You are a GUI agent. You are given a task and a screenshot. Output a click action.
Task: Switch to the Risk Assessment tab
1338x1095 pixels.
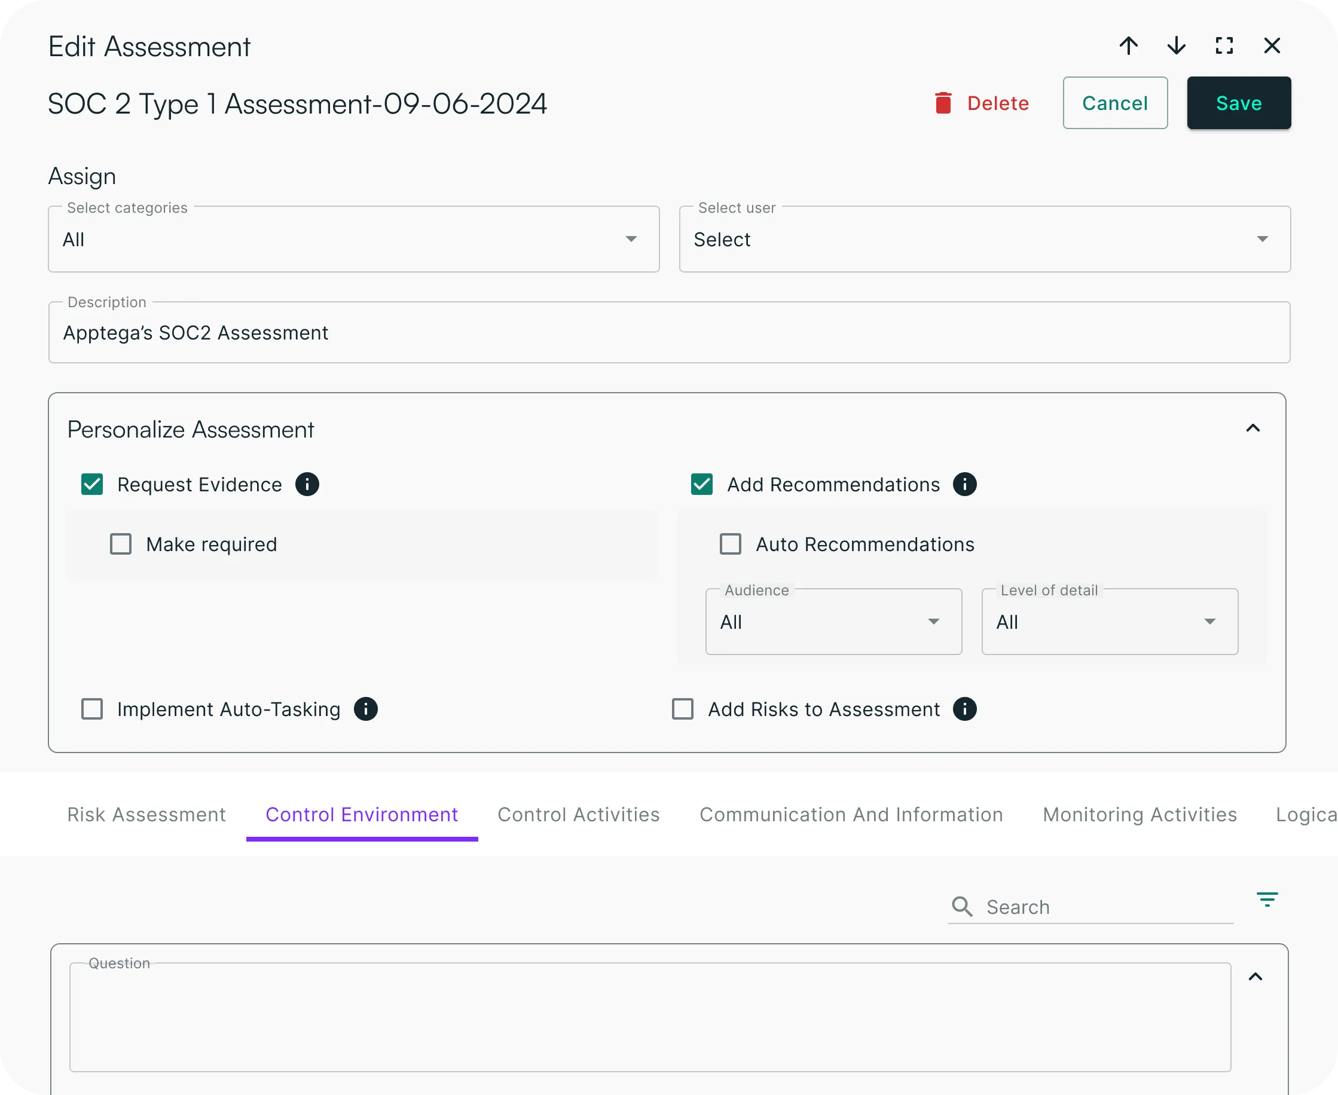(146, 814)
